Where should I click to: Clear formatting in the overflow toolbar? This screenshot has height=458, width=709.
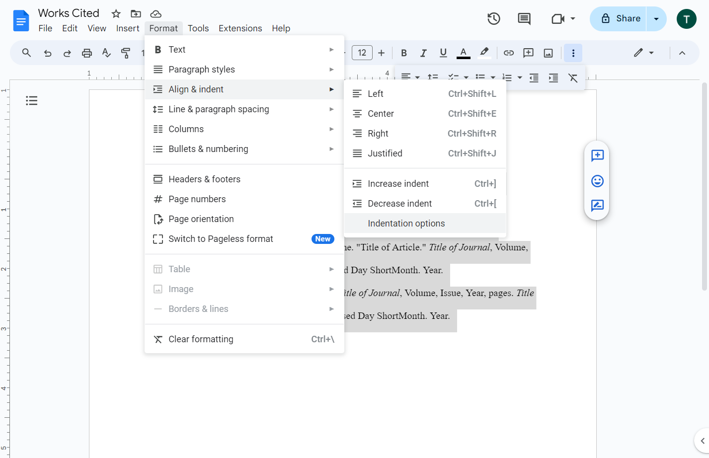(573, 77)
